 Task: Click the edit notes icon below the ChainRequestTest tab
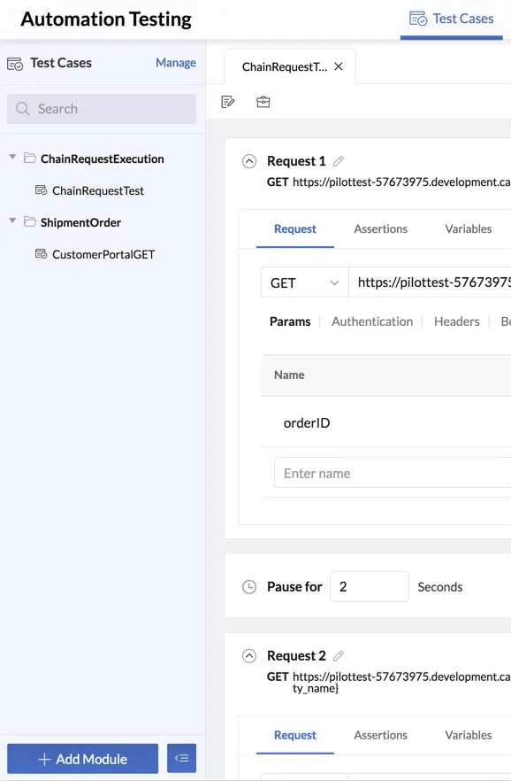pyautogui.click(x=228, y=102)
